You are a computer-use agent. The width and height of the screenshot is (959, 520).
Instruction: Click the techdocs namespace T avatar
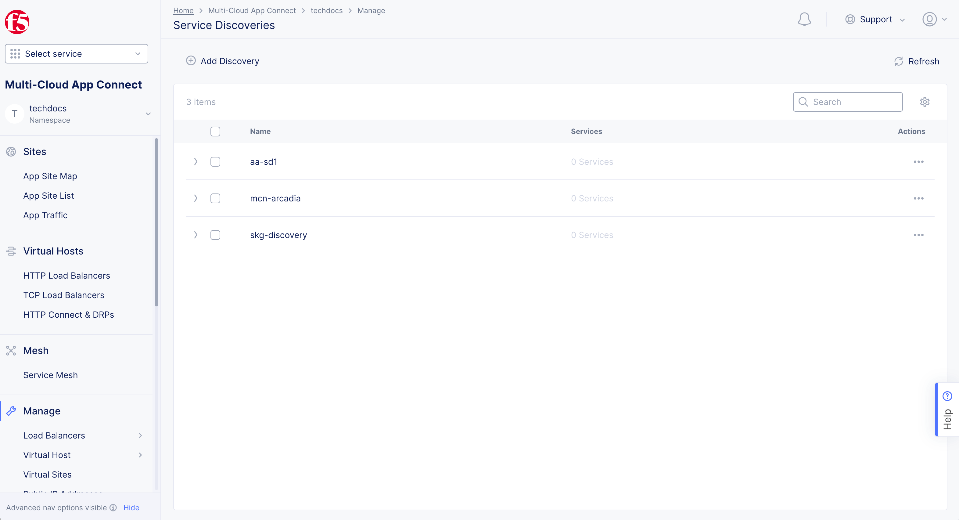coord(15,114)
